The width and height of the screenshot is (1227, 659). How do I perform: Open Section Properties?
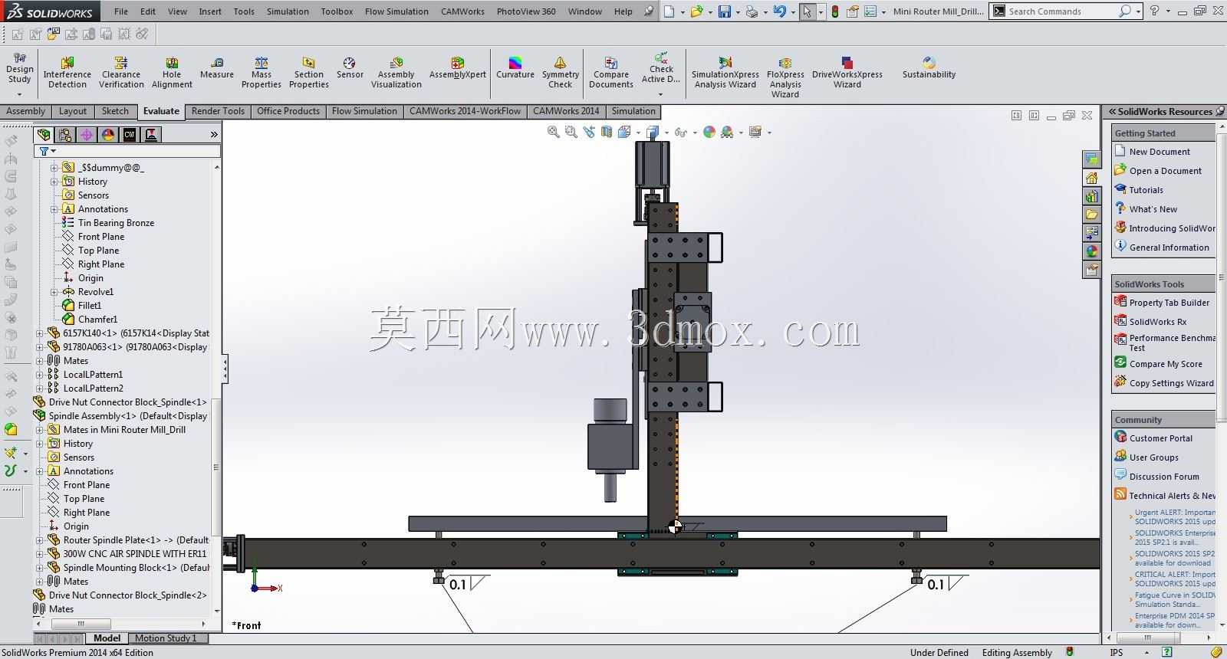point(309,73)
